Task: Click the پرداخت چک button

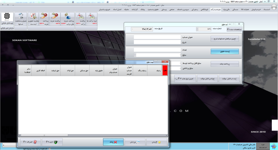Action: (x=225, y=64)
